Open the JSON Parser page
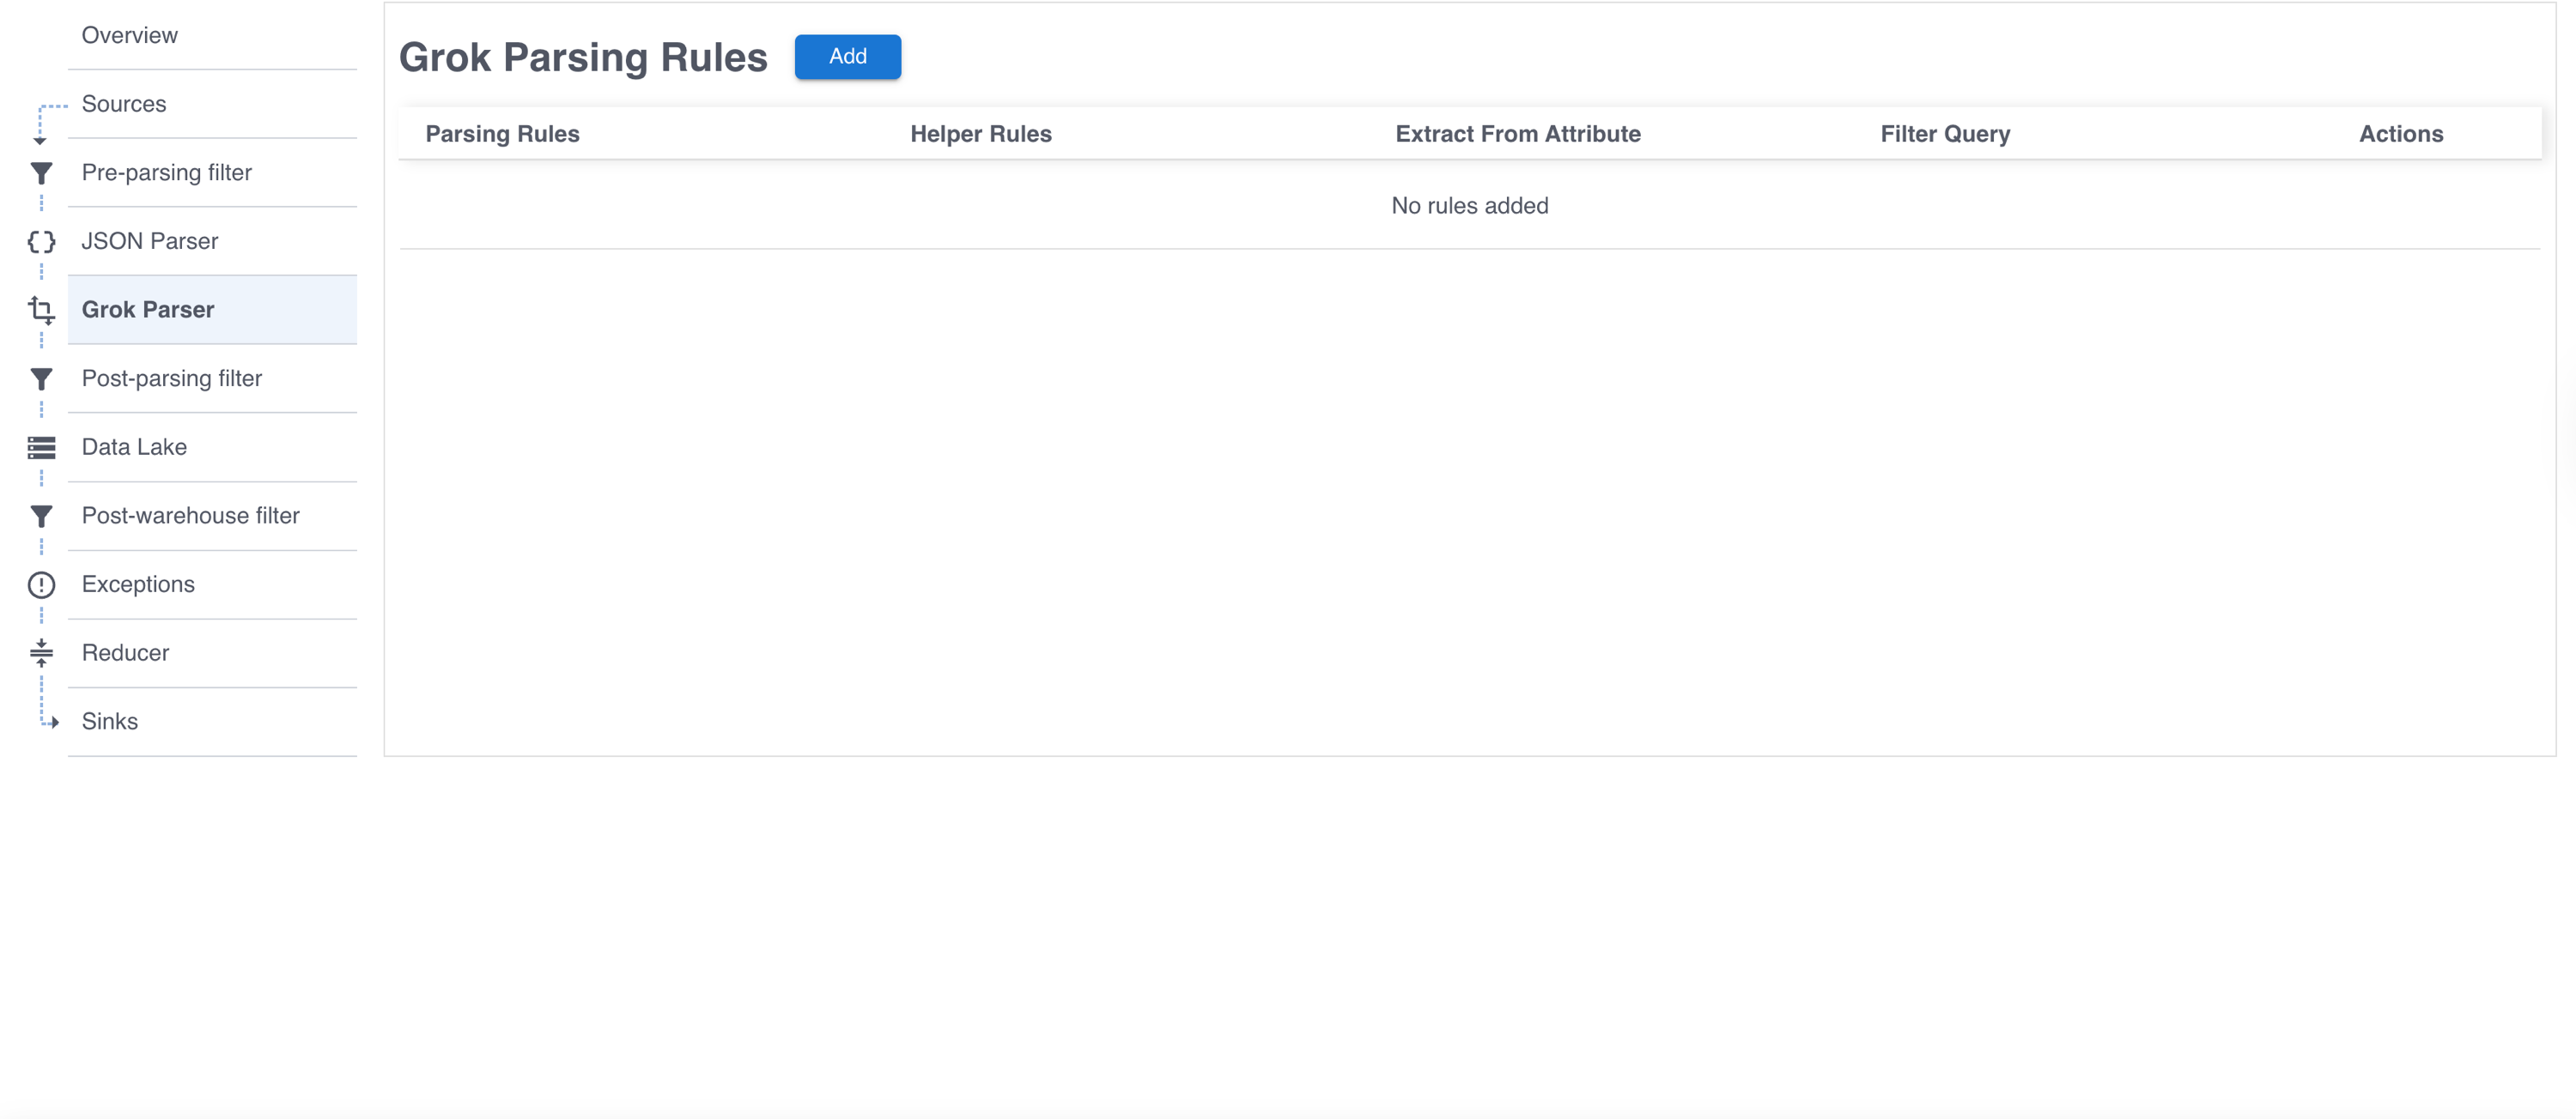The height and width of the screenshot is (1119, 2576). 150,241
